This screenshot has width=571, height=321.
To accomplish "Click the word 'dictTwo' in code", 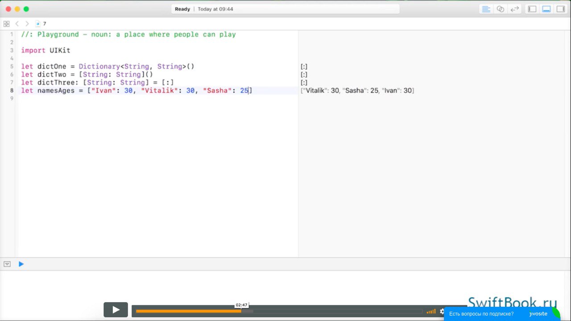I will 52,74.
